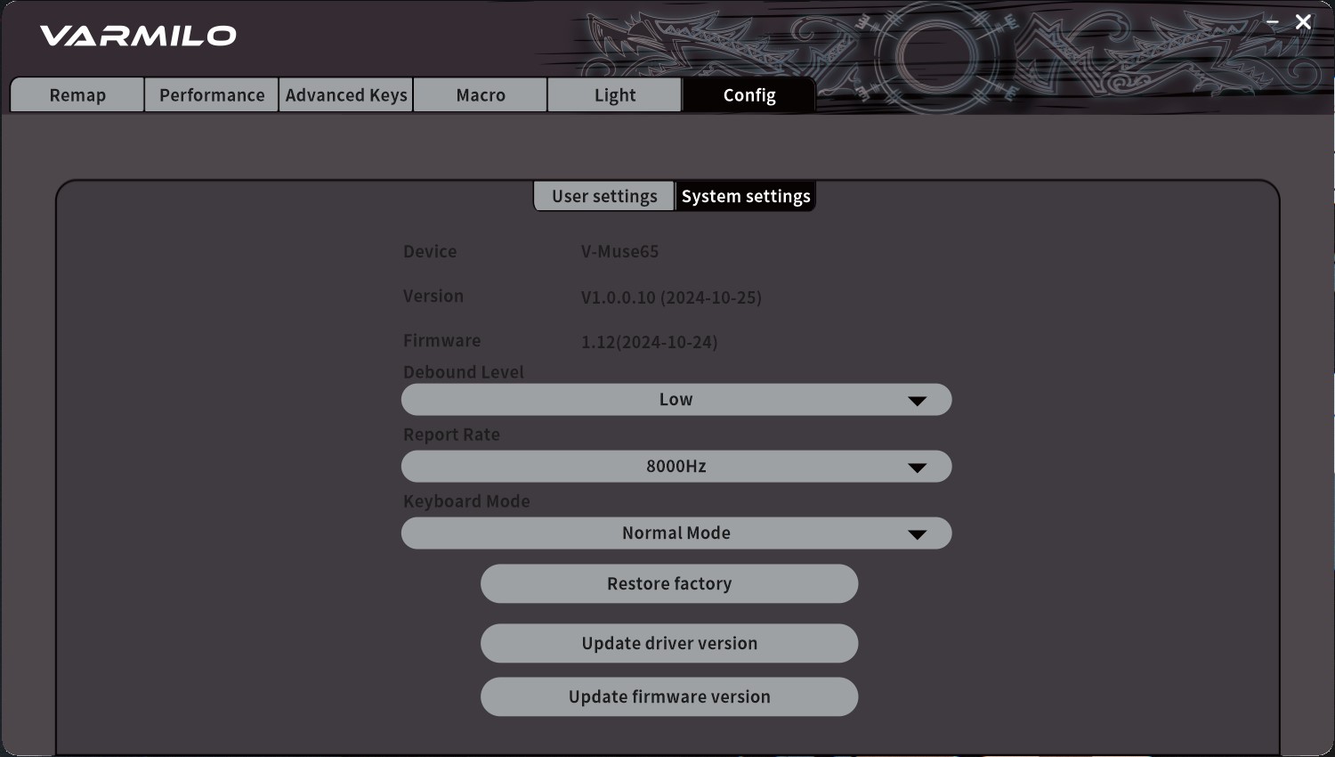Viewport: 1335px width, 757px height.
Task: Click the version value V1.0.0.10 (2024-10-25)
Action: [x=671, y=297]
